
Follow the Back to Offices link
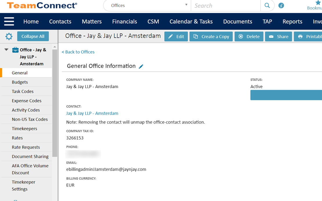(x=78, y=52)
